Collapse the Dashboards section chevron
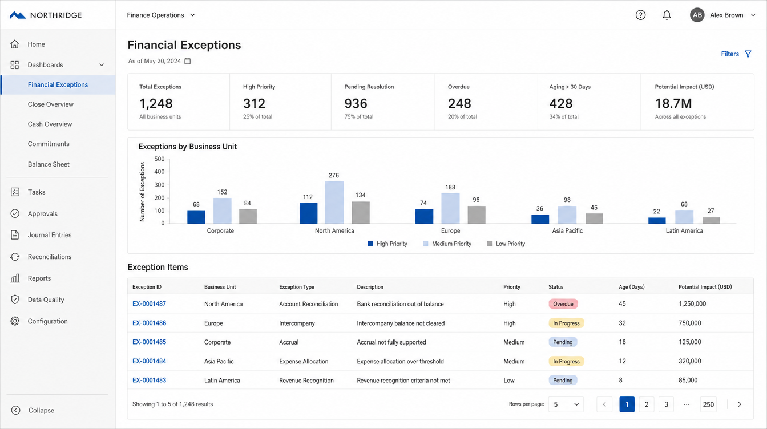This screenshot has height=429, width=767. 102,65
